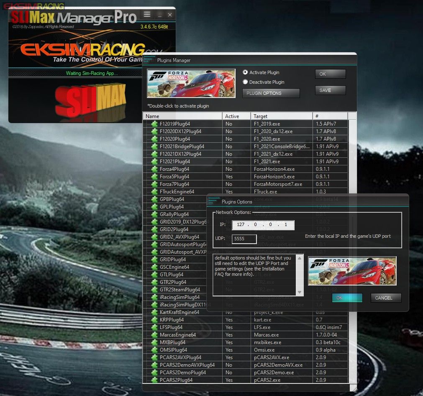Click the F12020Plug64 plugin icon
This screenshot has width=423, height=396.
[154, 139]
